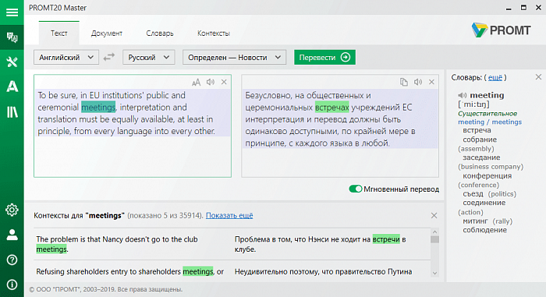Open the tools wrench icon in sidebar
The height and width of the screenshot is (297, 546).
coord(12,62)
